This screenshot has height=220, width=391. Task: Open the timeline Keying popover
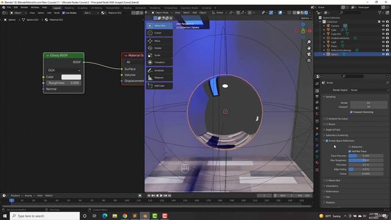pyautogui.click(x=29, y=196)
